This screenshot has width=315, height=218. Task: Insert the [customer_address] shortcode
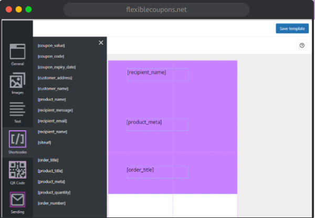[55, 78]
